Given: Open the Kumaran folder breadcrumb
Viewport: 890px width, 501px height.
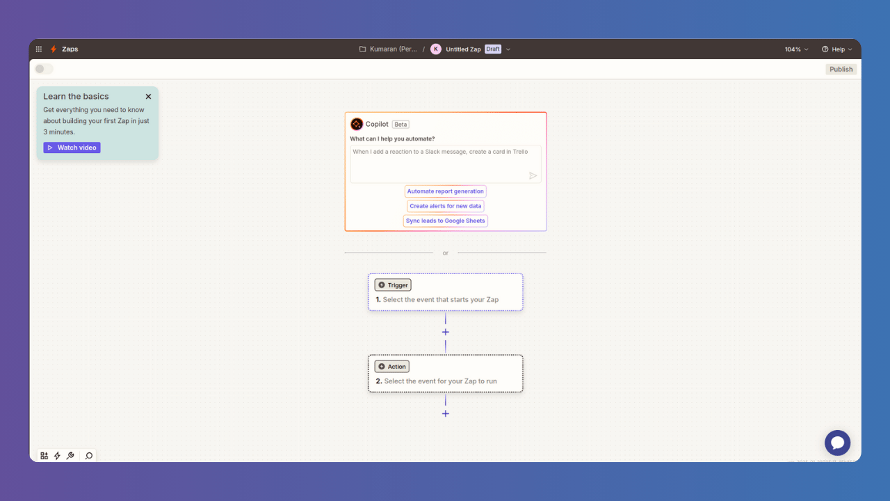Looking at the screenshot, I should pyautogui.click(x=388, y=49).
